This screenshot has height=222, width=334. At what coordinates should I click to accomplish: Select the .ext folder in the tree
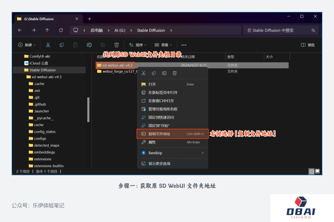34,90
